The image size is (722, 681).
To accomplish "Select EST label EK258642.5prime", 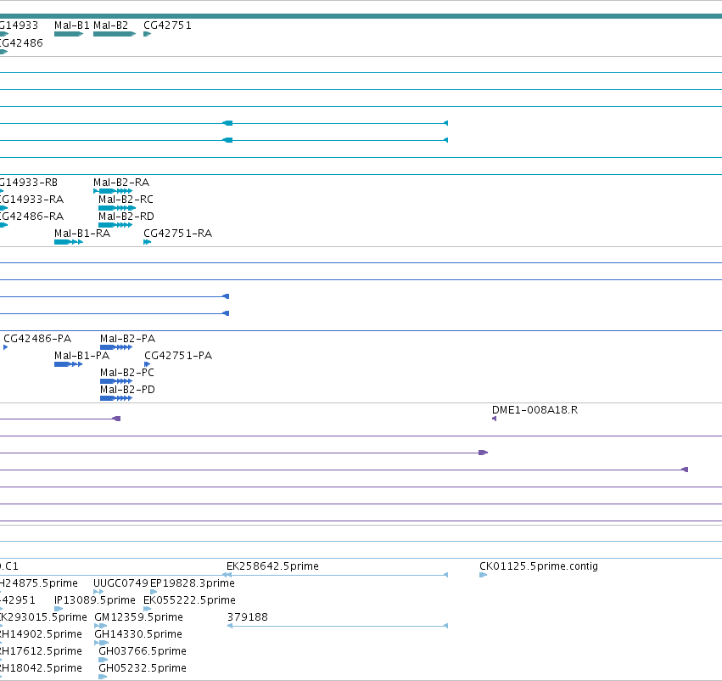I will point(272,566).
